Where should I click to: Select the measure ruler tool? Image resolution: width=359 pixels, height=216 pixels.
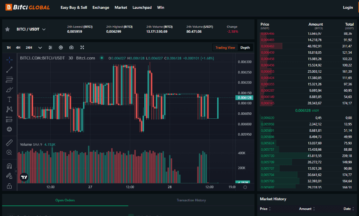click(9, 143)
